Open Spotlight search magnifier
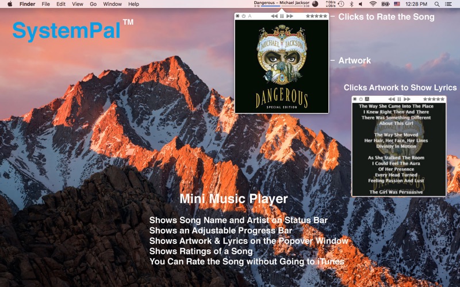Viewport: 460px width, 287px height. tap(437, 4)
